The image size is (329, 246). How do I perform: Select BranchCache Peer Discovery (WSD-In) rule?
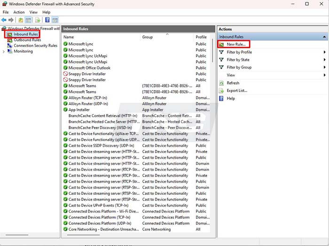(x=136, y=128)
